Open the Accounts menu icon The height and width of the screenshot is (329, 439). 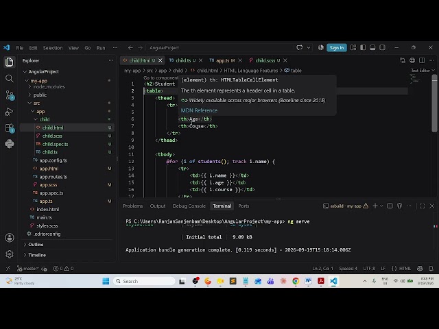(x=9, y=238)
